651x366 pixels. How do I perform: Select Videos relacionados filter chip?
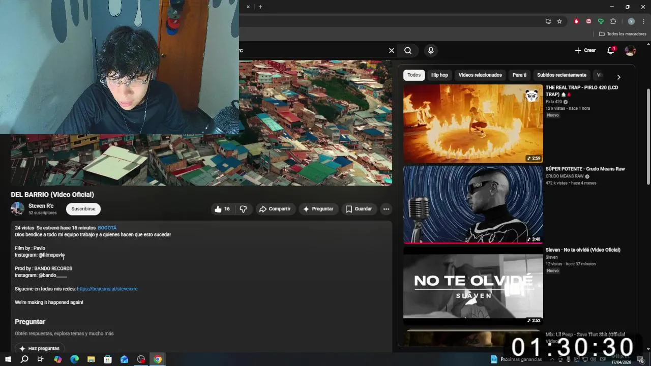480,75
